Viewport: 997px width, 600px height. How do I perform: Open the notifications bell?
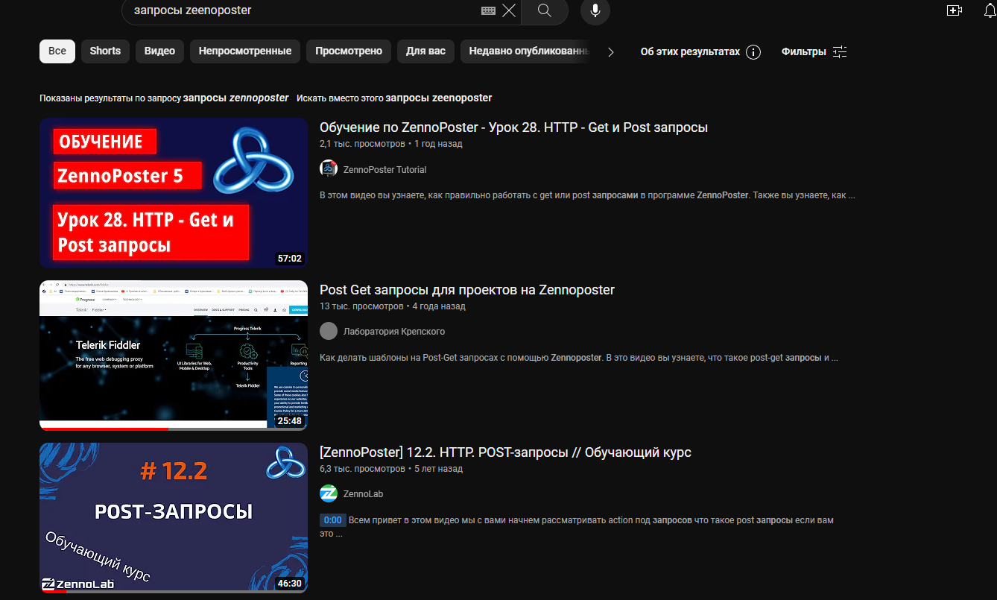click(990, 10)
